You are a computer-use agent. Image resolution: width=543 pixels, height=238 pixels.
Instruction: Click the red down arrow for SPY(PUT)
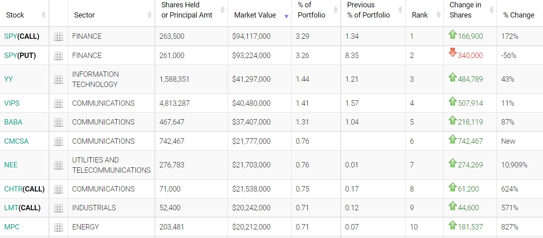(x=452, y=52)
